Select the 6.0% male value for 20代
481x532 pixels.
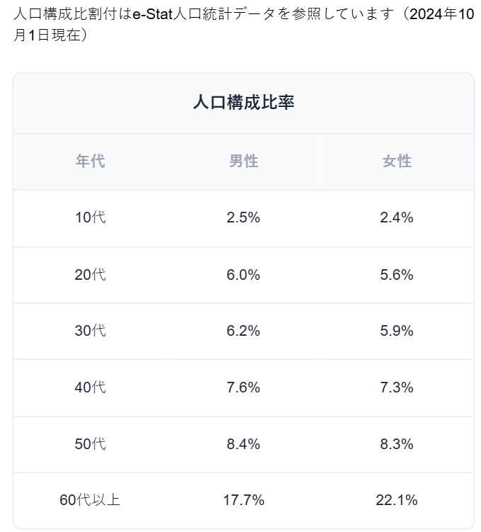pos(243,274)
